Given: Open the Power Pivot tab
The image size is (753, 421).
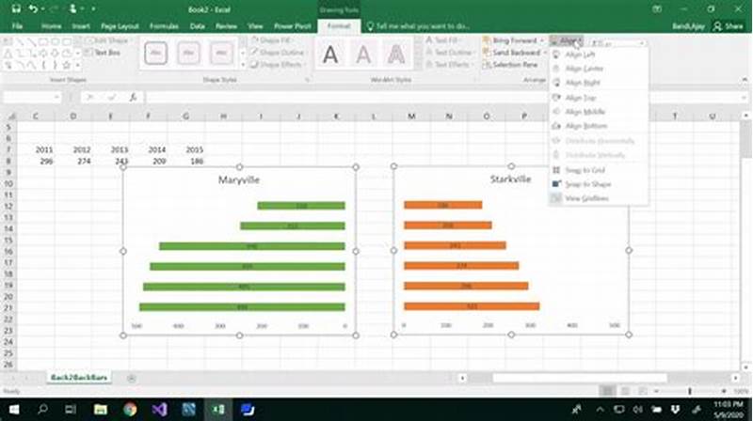Looking at the screenshot, I should point(293,26).
